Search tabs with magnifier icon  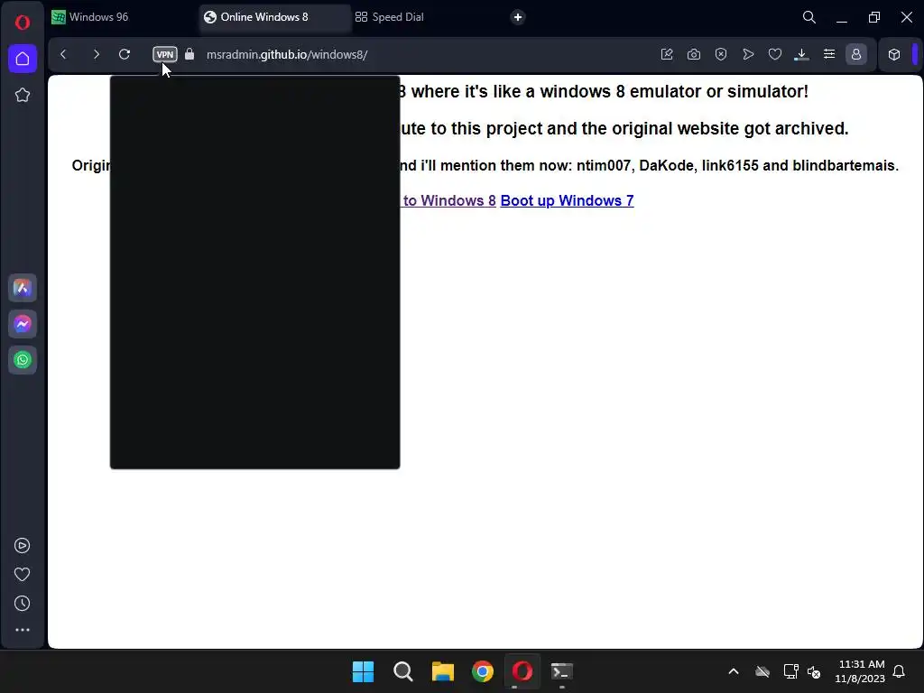click(809, 17)
